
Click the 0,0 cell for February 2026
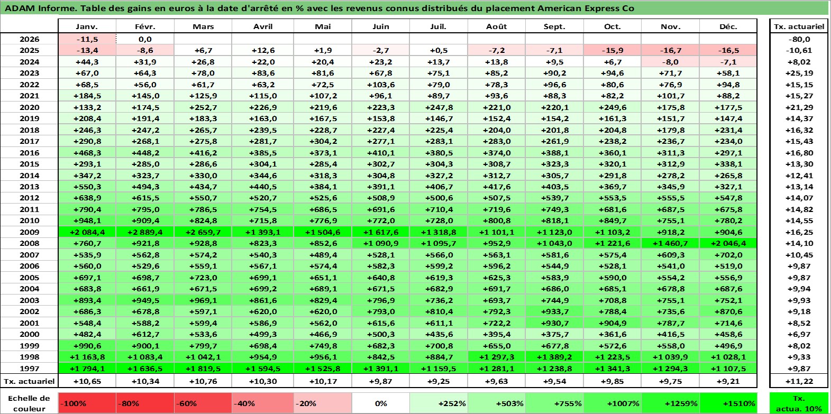click(x=145, y=39)
